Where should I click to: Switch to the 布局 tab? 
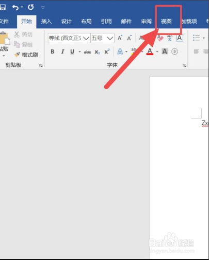click(86, 22)
